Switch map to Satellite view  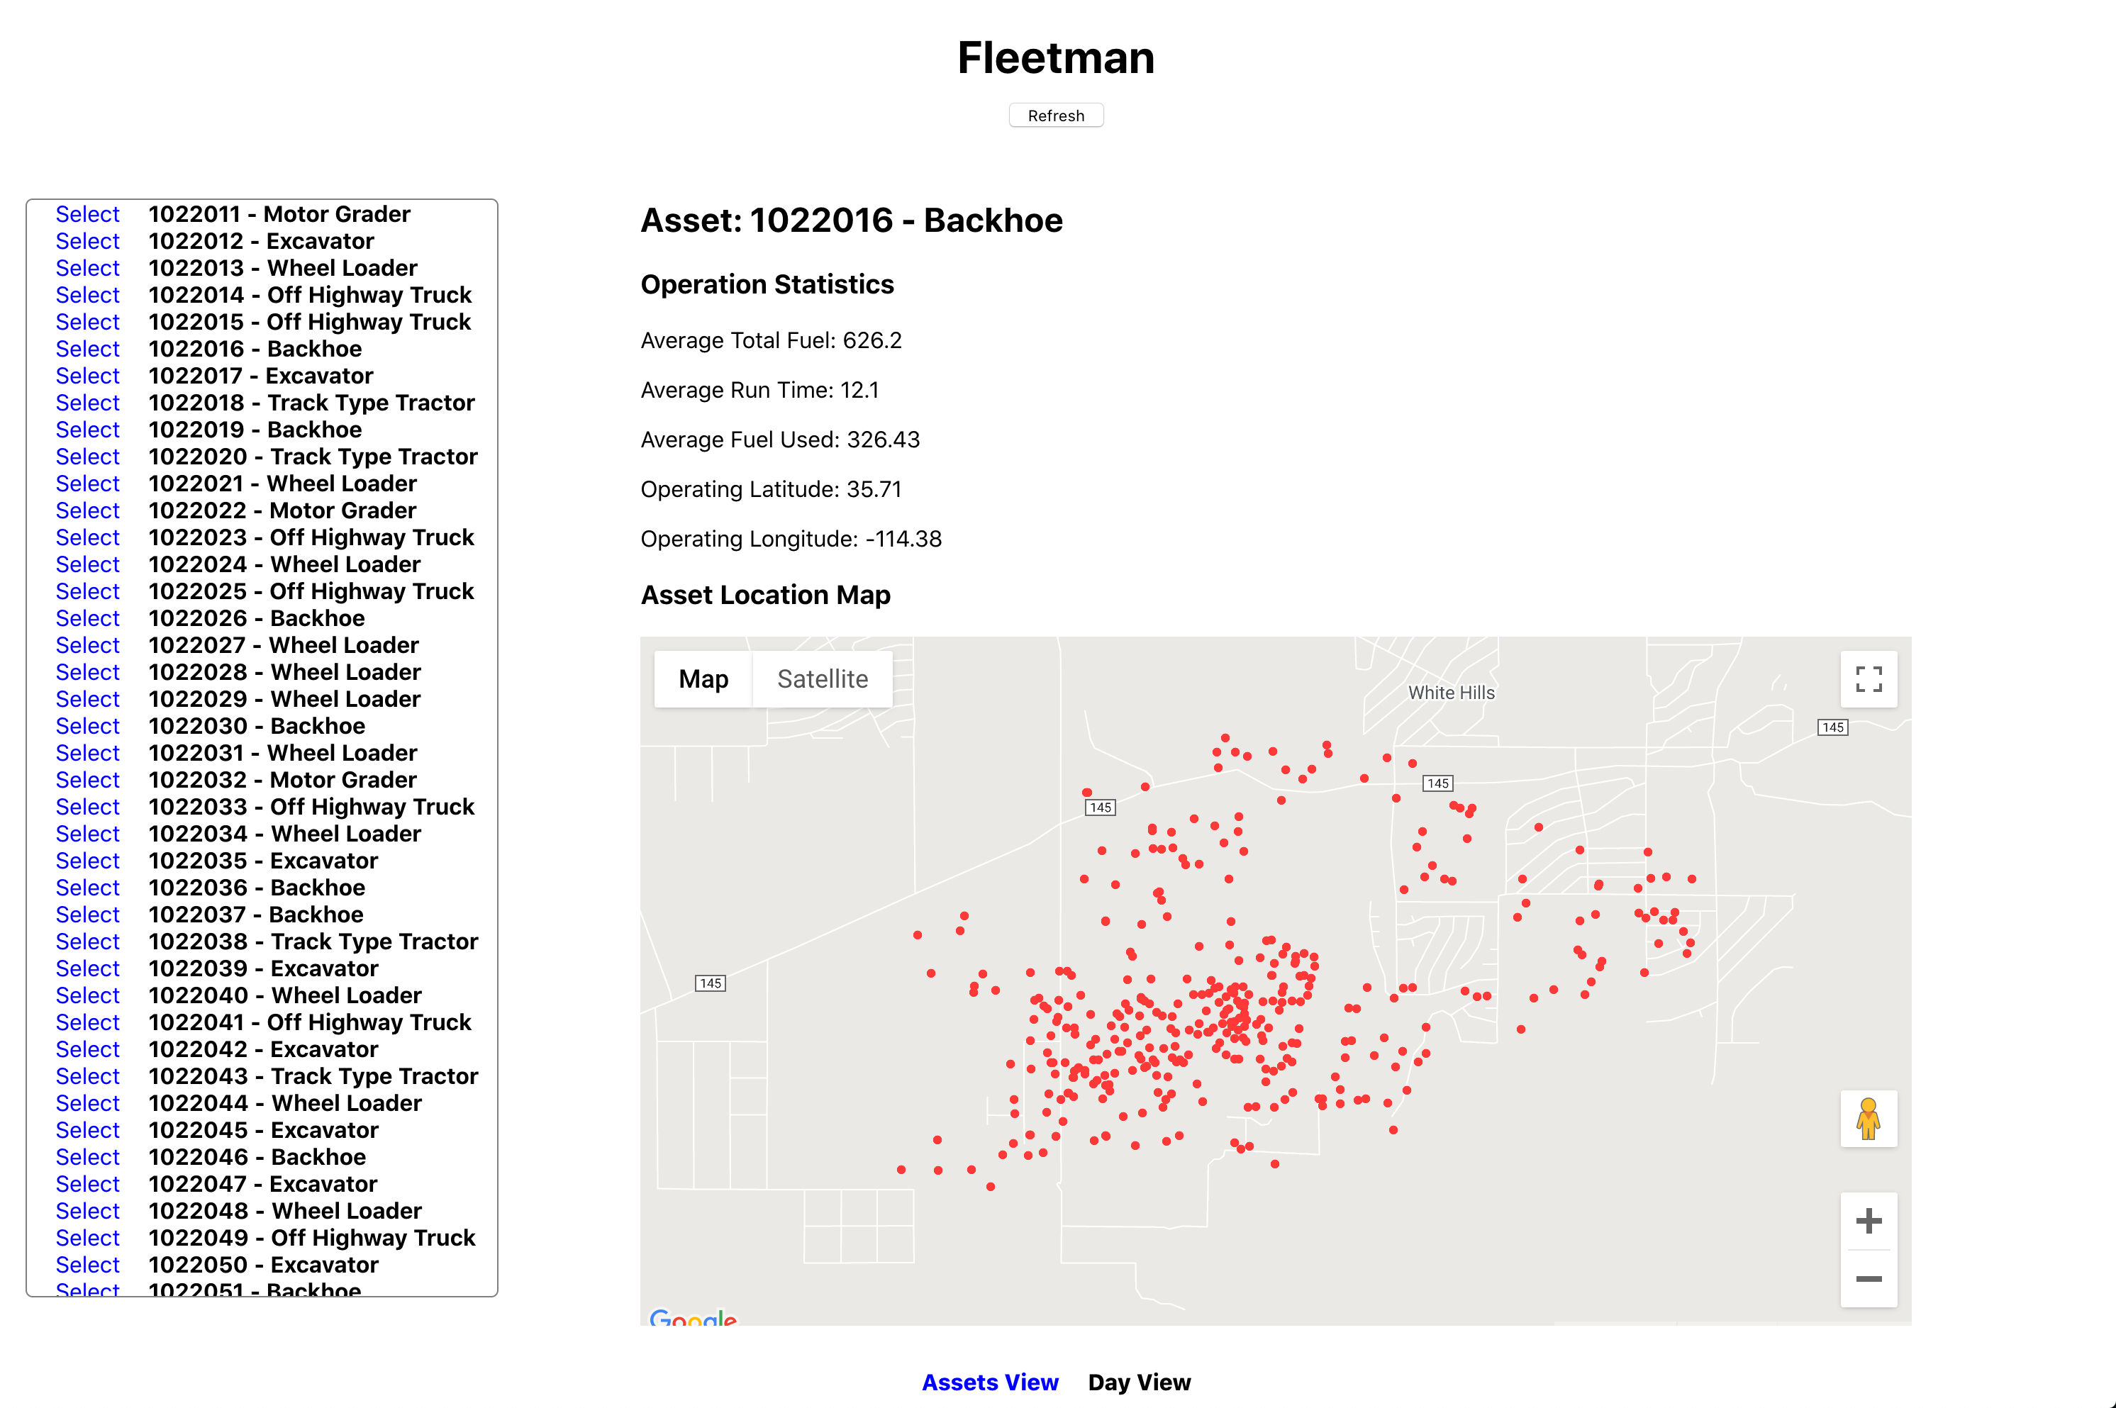(822, 679)
